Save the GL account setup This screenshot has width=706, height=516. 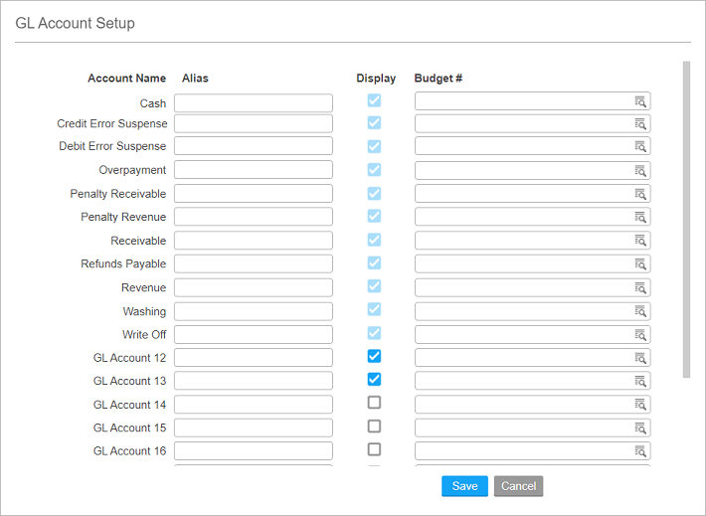pyautogui.click(x=464, y=486)
